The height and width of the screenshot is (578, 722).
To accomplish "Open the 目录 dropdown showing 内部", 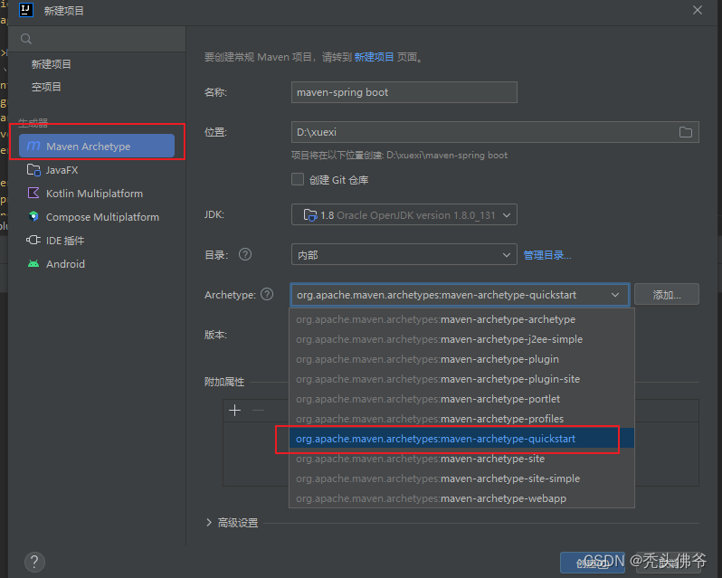I will (x=404, y=254).
